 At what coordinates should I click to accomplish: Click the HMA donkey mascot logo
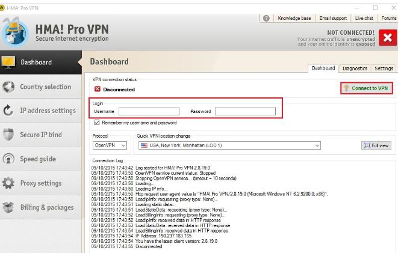tap(14, 32)
